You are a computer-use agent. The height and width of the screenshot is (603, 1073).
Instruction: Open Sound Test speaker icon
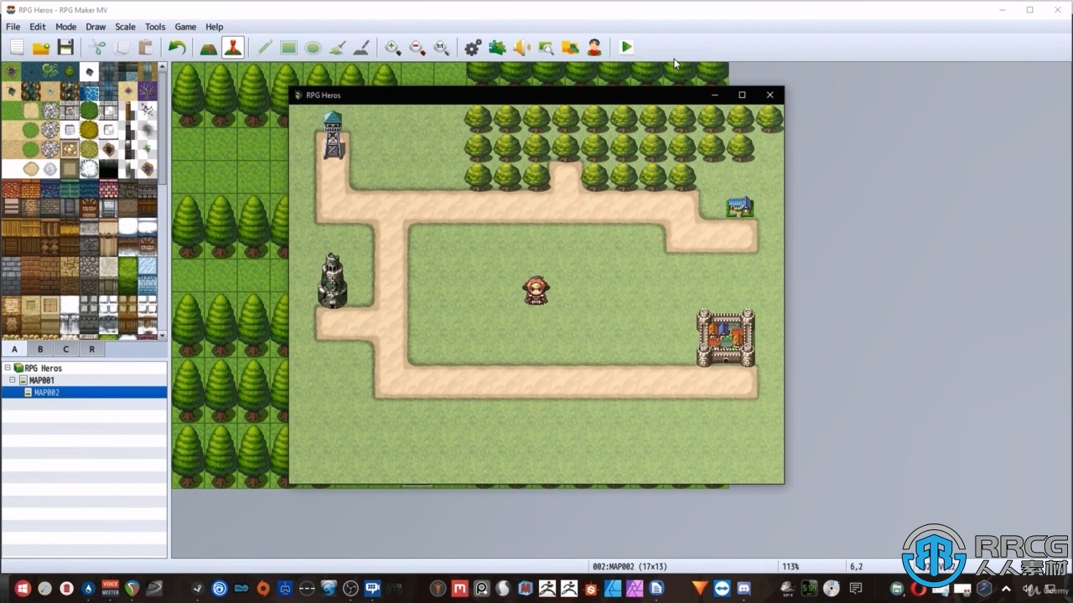click(521, 48)
